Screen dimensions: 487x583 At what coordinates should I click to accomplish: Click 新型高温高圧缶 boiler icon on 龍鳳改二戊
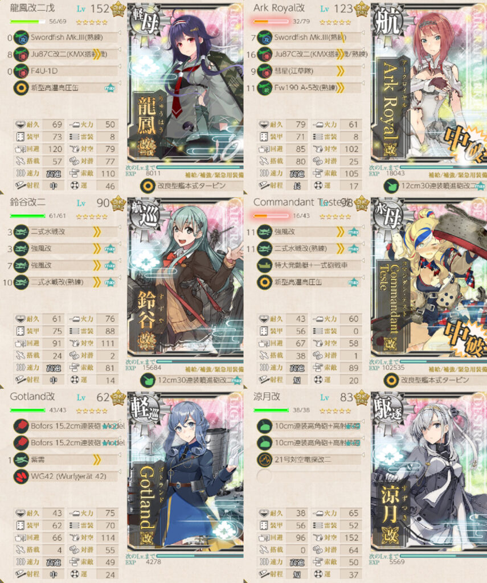[x=21, y=88]
